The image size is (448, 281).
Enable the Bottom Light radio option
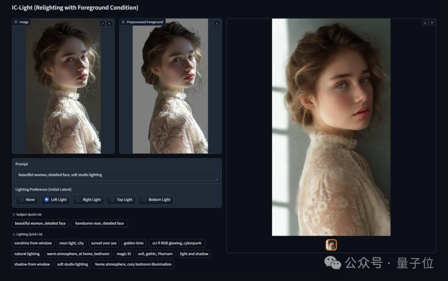[156, 200]
